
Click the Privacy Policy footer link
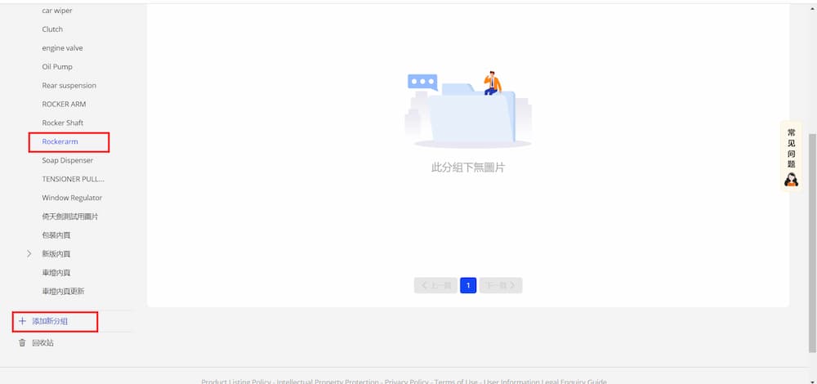coord(406,382)
